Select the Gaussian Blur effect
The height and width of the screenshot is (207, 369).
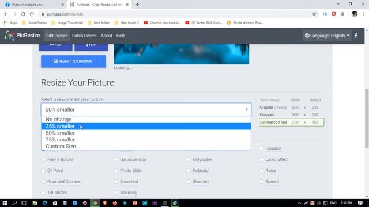(116, 159)
